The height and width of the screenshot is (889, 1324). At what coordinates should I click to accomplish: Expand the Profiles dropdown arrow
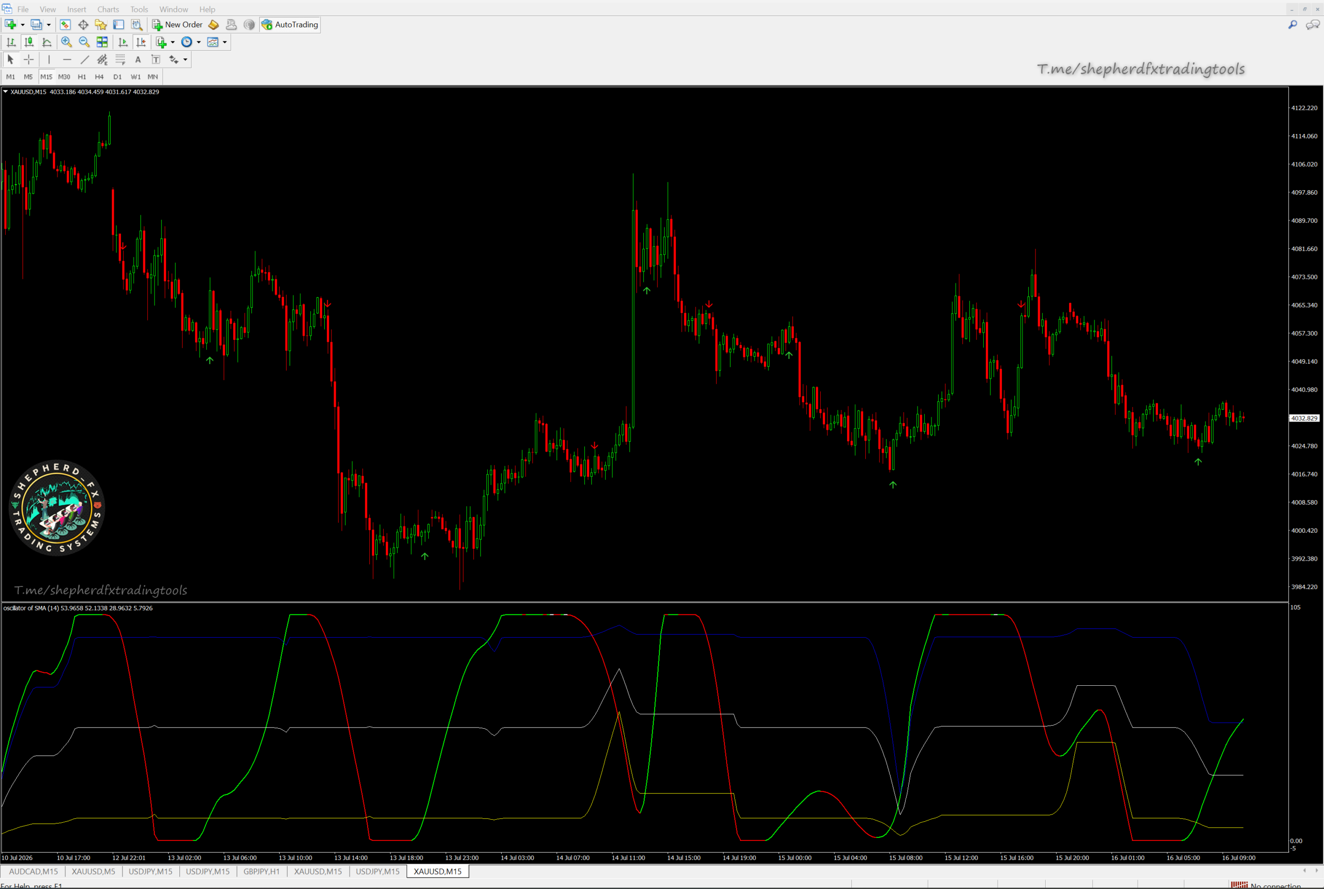coord(49,25)
